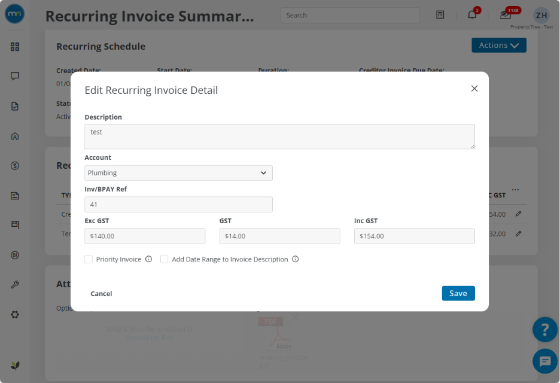This screenshot has width=560, height=383.
Task: Open the messages speech bubble sidebar icon
Action: tap(14, 76)
